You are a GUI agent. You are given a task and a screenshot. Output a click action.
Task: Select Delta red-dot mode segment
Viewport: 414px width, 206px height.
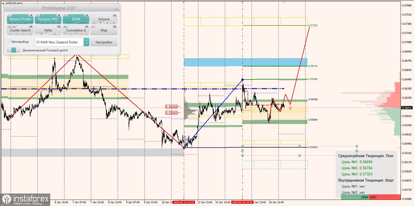point(55,34)
